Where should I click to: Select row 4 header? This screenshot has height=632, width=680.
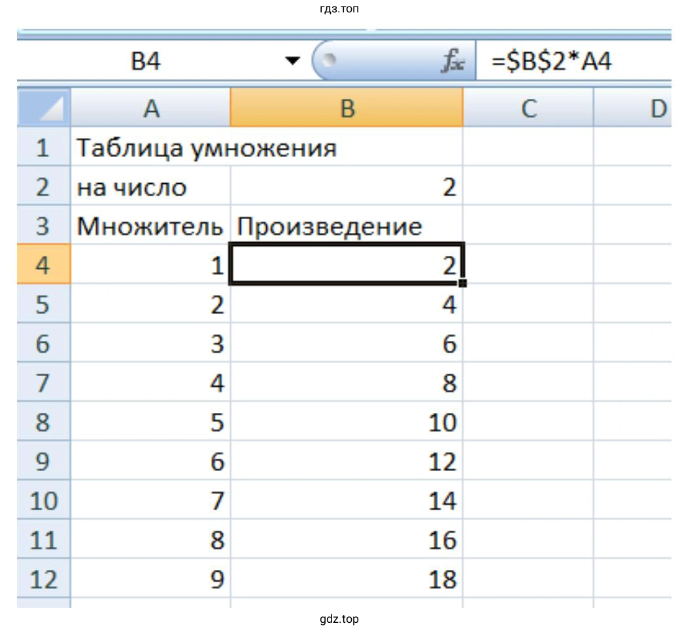click(x=43, y=266)
